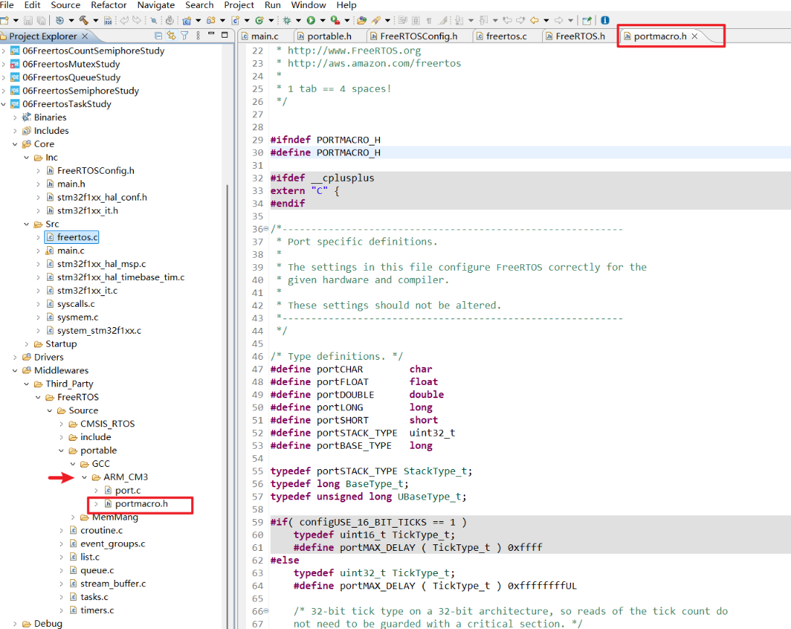Toggle Link with Editor in Project Explorer
Screen dimensions: 791x629
coord(172,35)
